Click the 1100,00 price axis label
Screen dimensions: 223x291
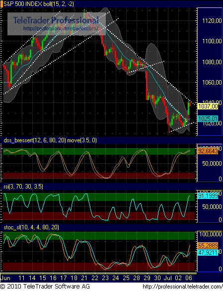[x=212, y=41]
